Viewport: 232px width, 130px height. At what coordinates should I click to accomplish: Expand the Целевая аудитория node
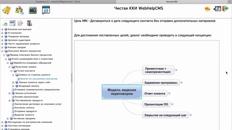pos(2,40)
